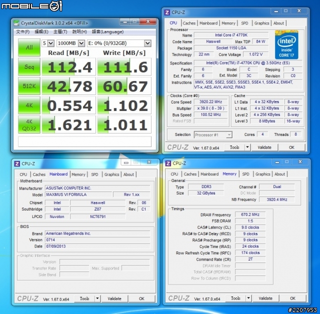Open the drive selection dropdown E:
320x314 pixels.
click(119, 43)
